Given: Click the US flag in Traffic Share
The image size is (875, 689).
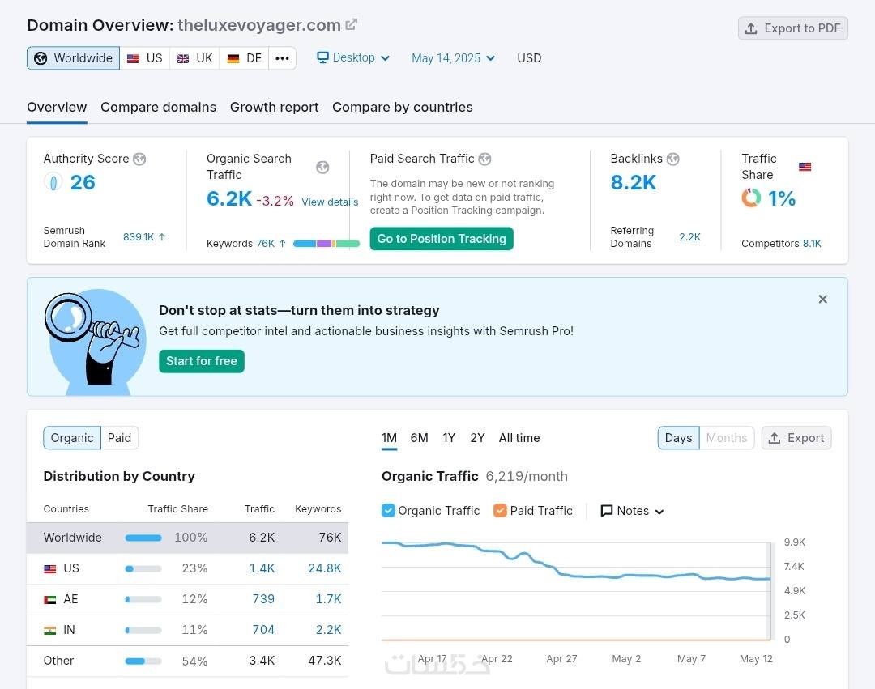Looking at the screenshot, I should click(805, 167).
